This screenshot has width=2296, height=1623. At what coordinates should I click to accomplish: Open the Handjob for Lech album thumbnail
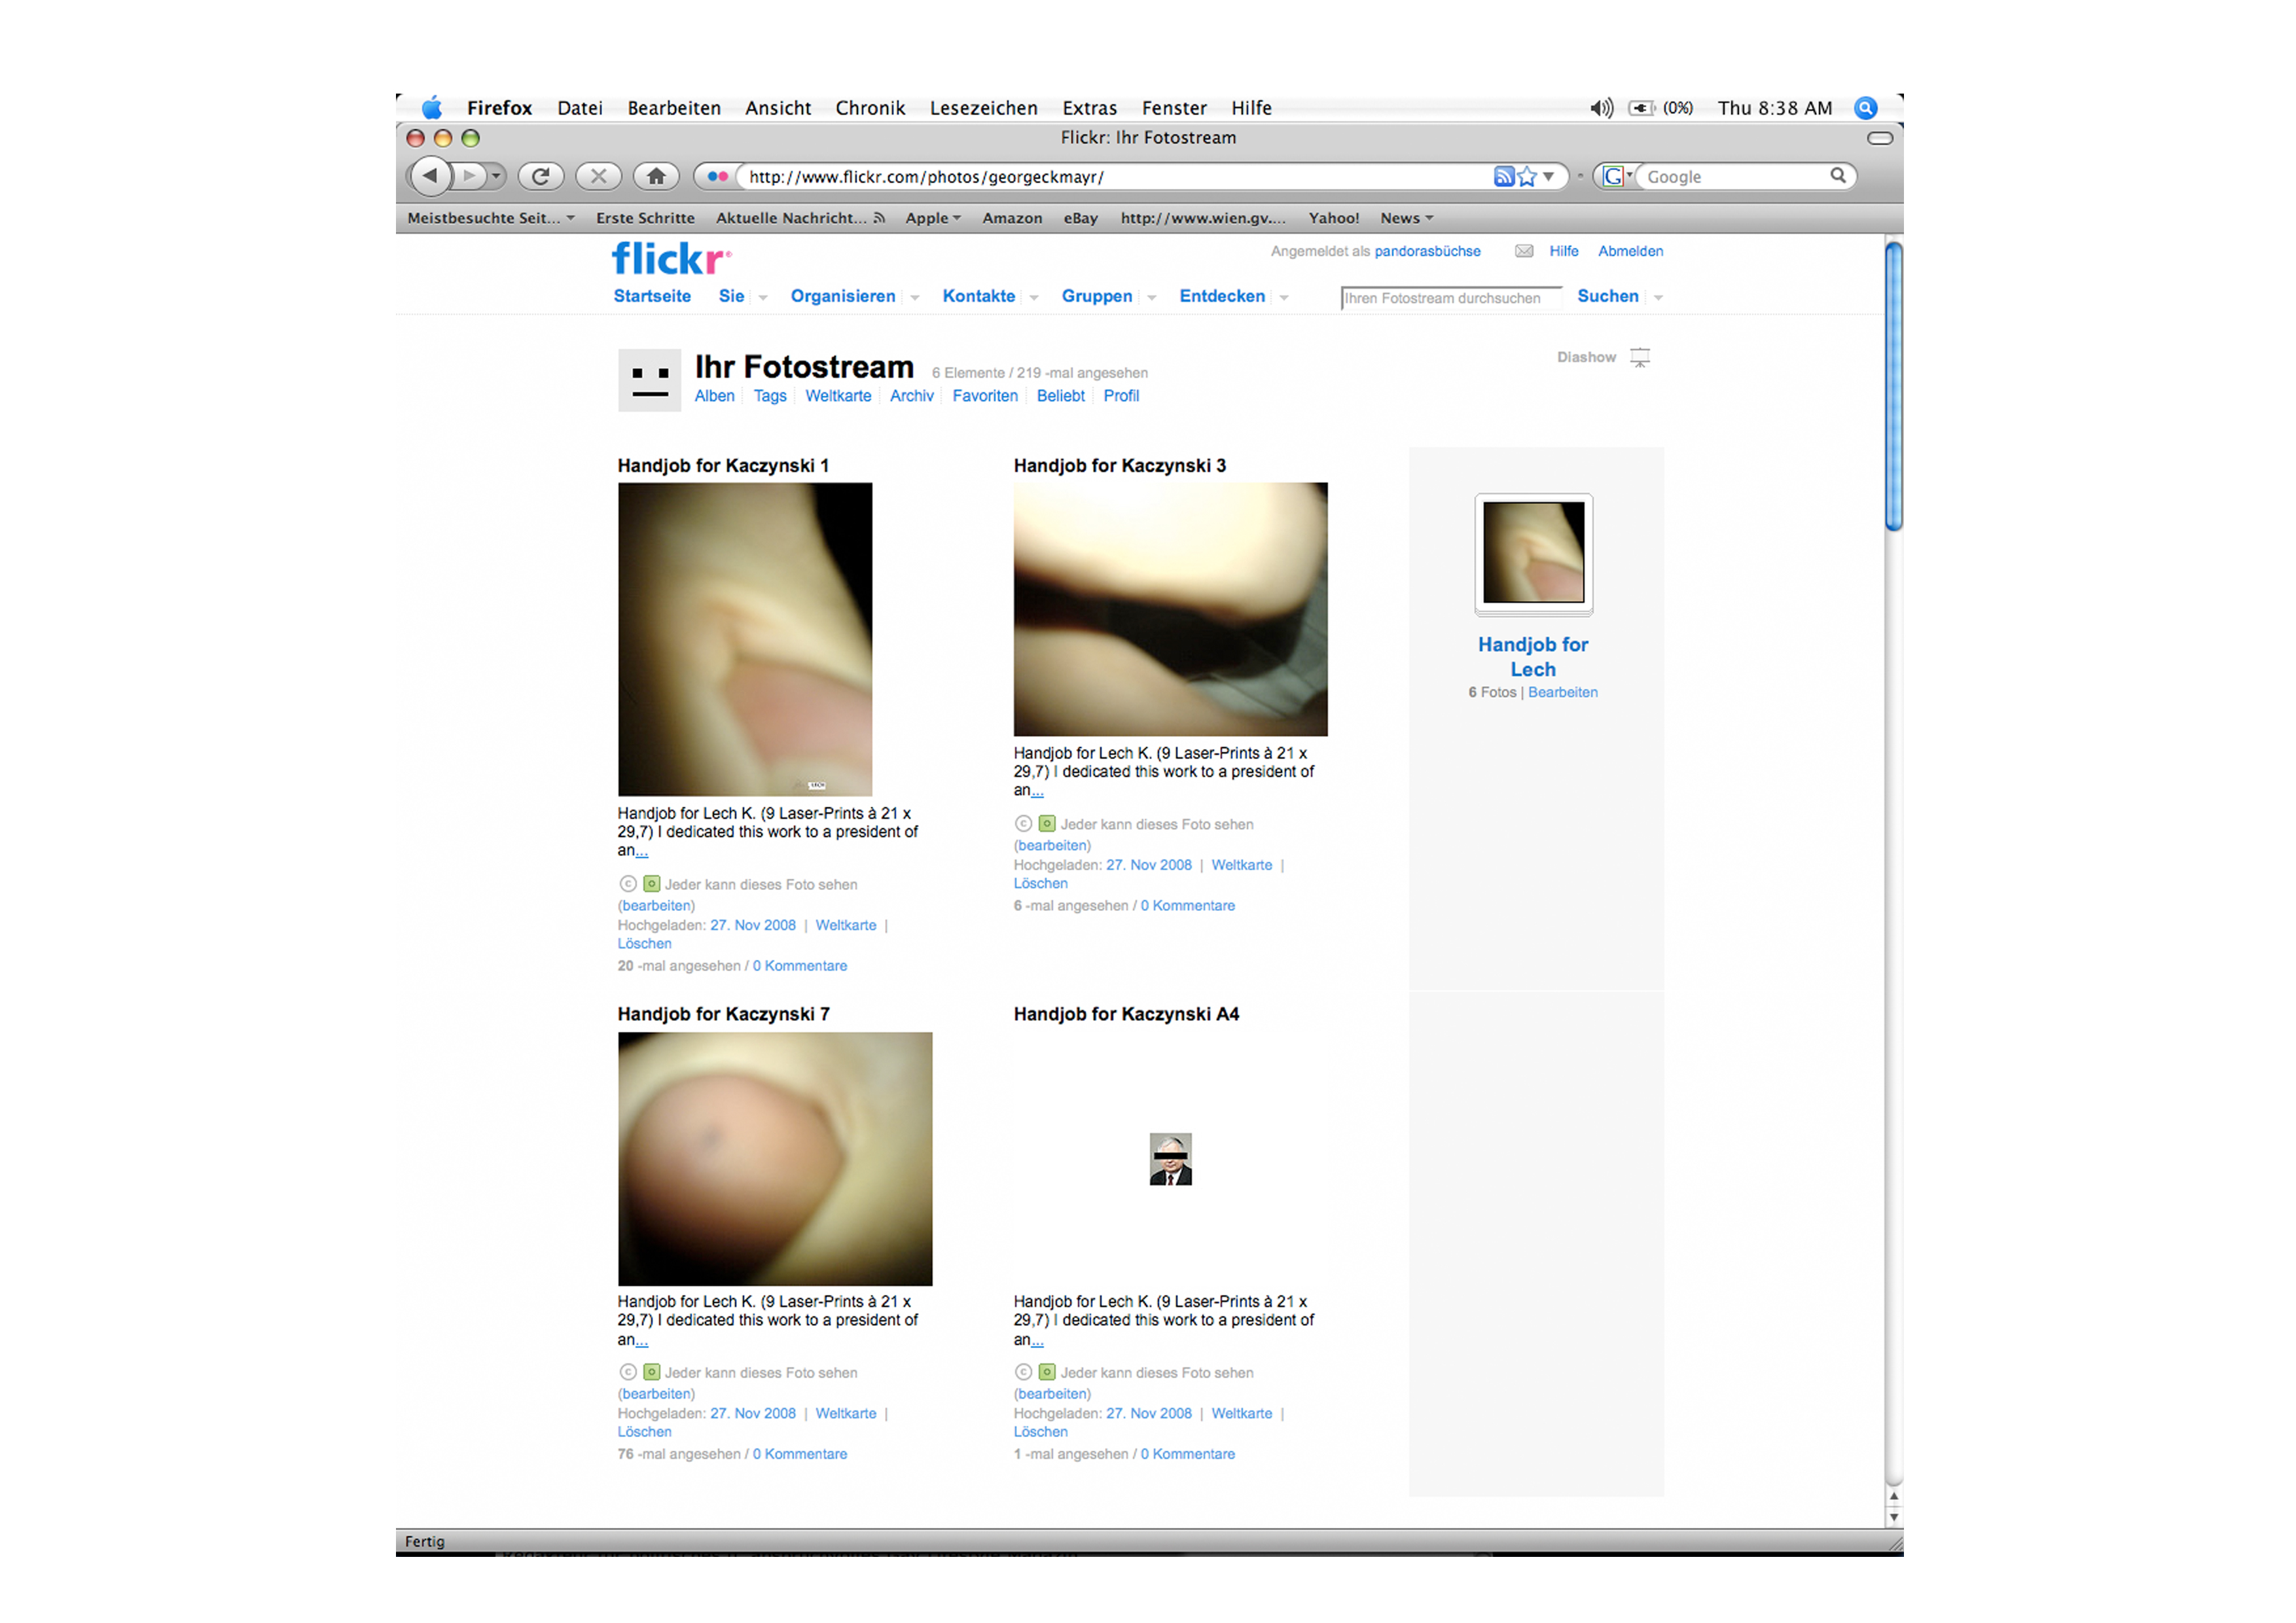click(1533, 553)
